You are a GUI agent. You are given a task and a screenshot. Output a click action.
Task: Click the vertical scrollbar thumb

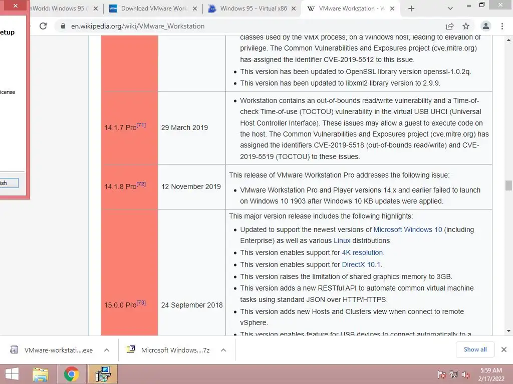[x=508, y=185]
